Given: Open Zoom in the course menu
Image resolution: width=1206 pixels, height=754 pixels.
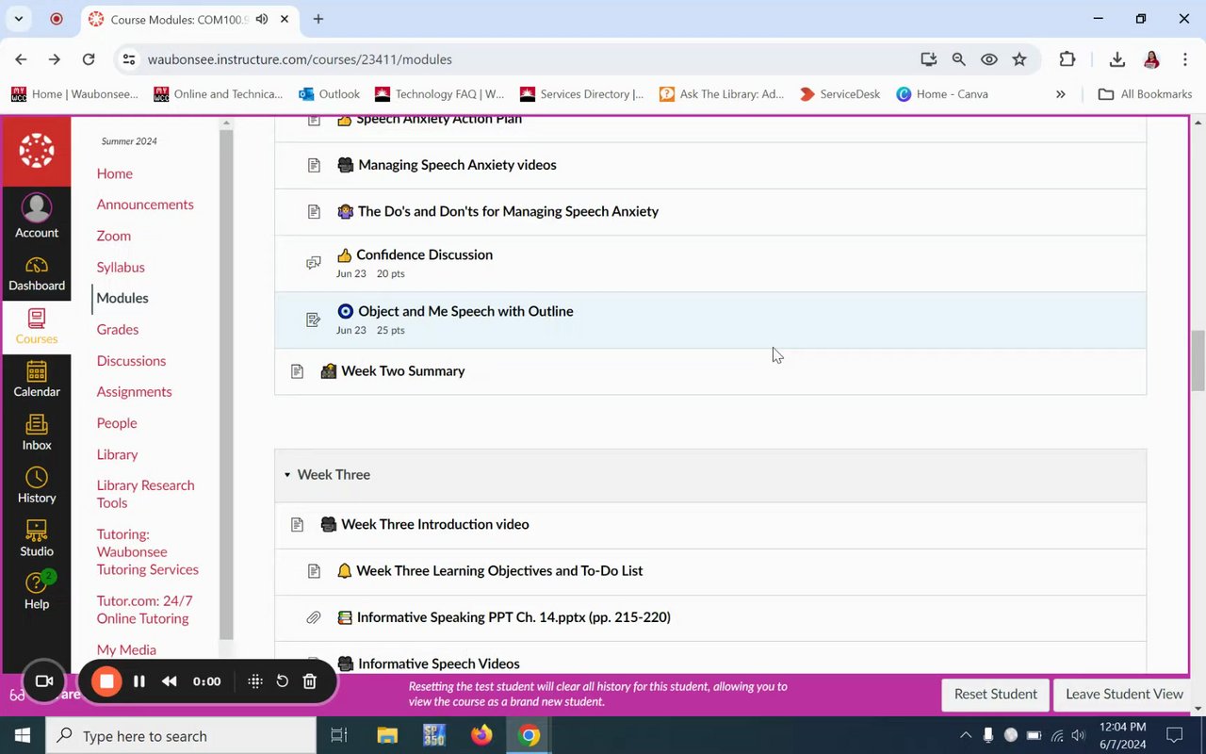Looking at the screenshot, I should tap(113, 236).
